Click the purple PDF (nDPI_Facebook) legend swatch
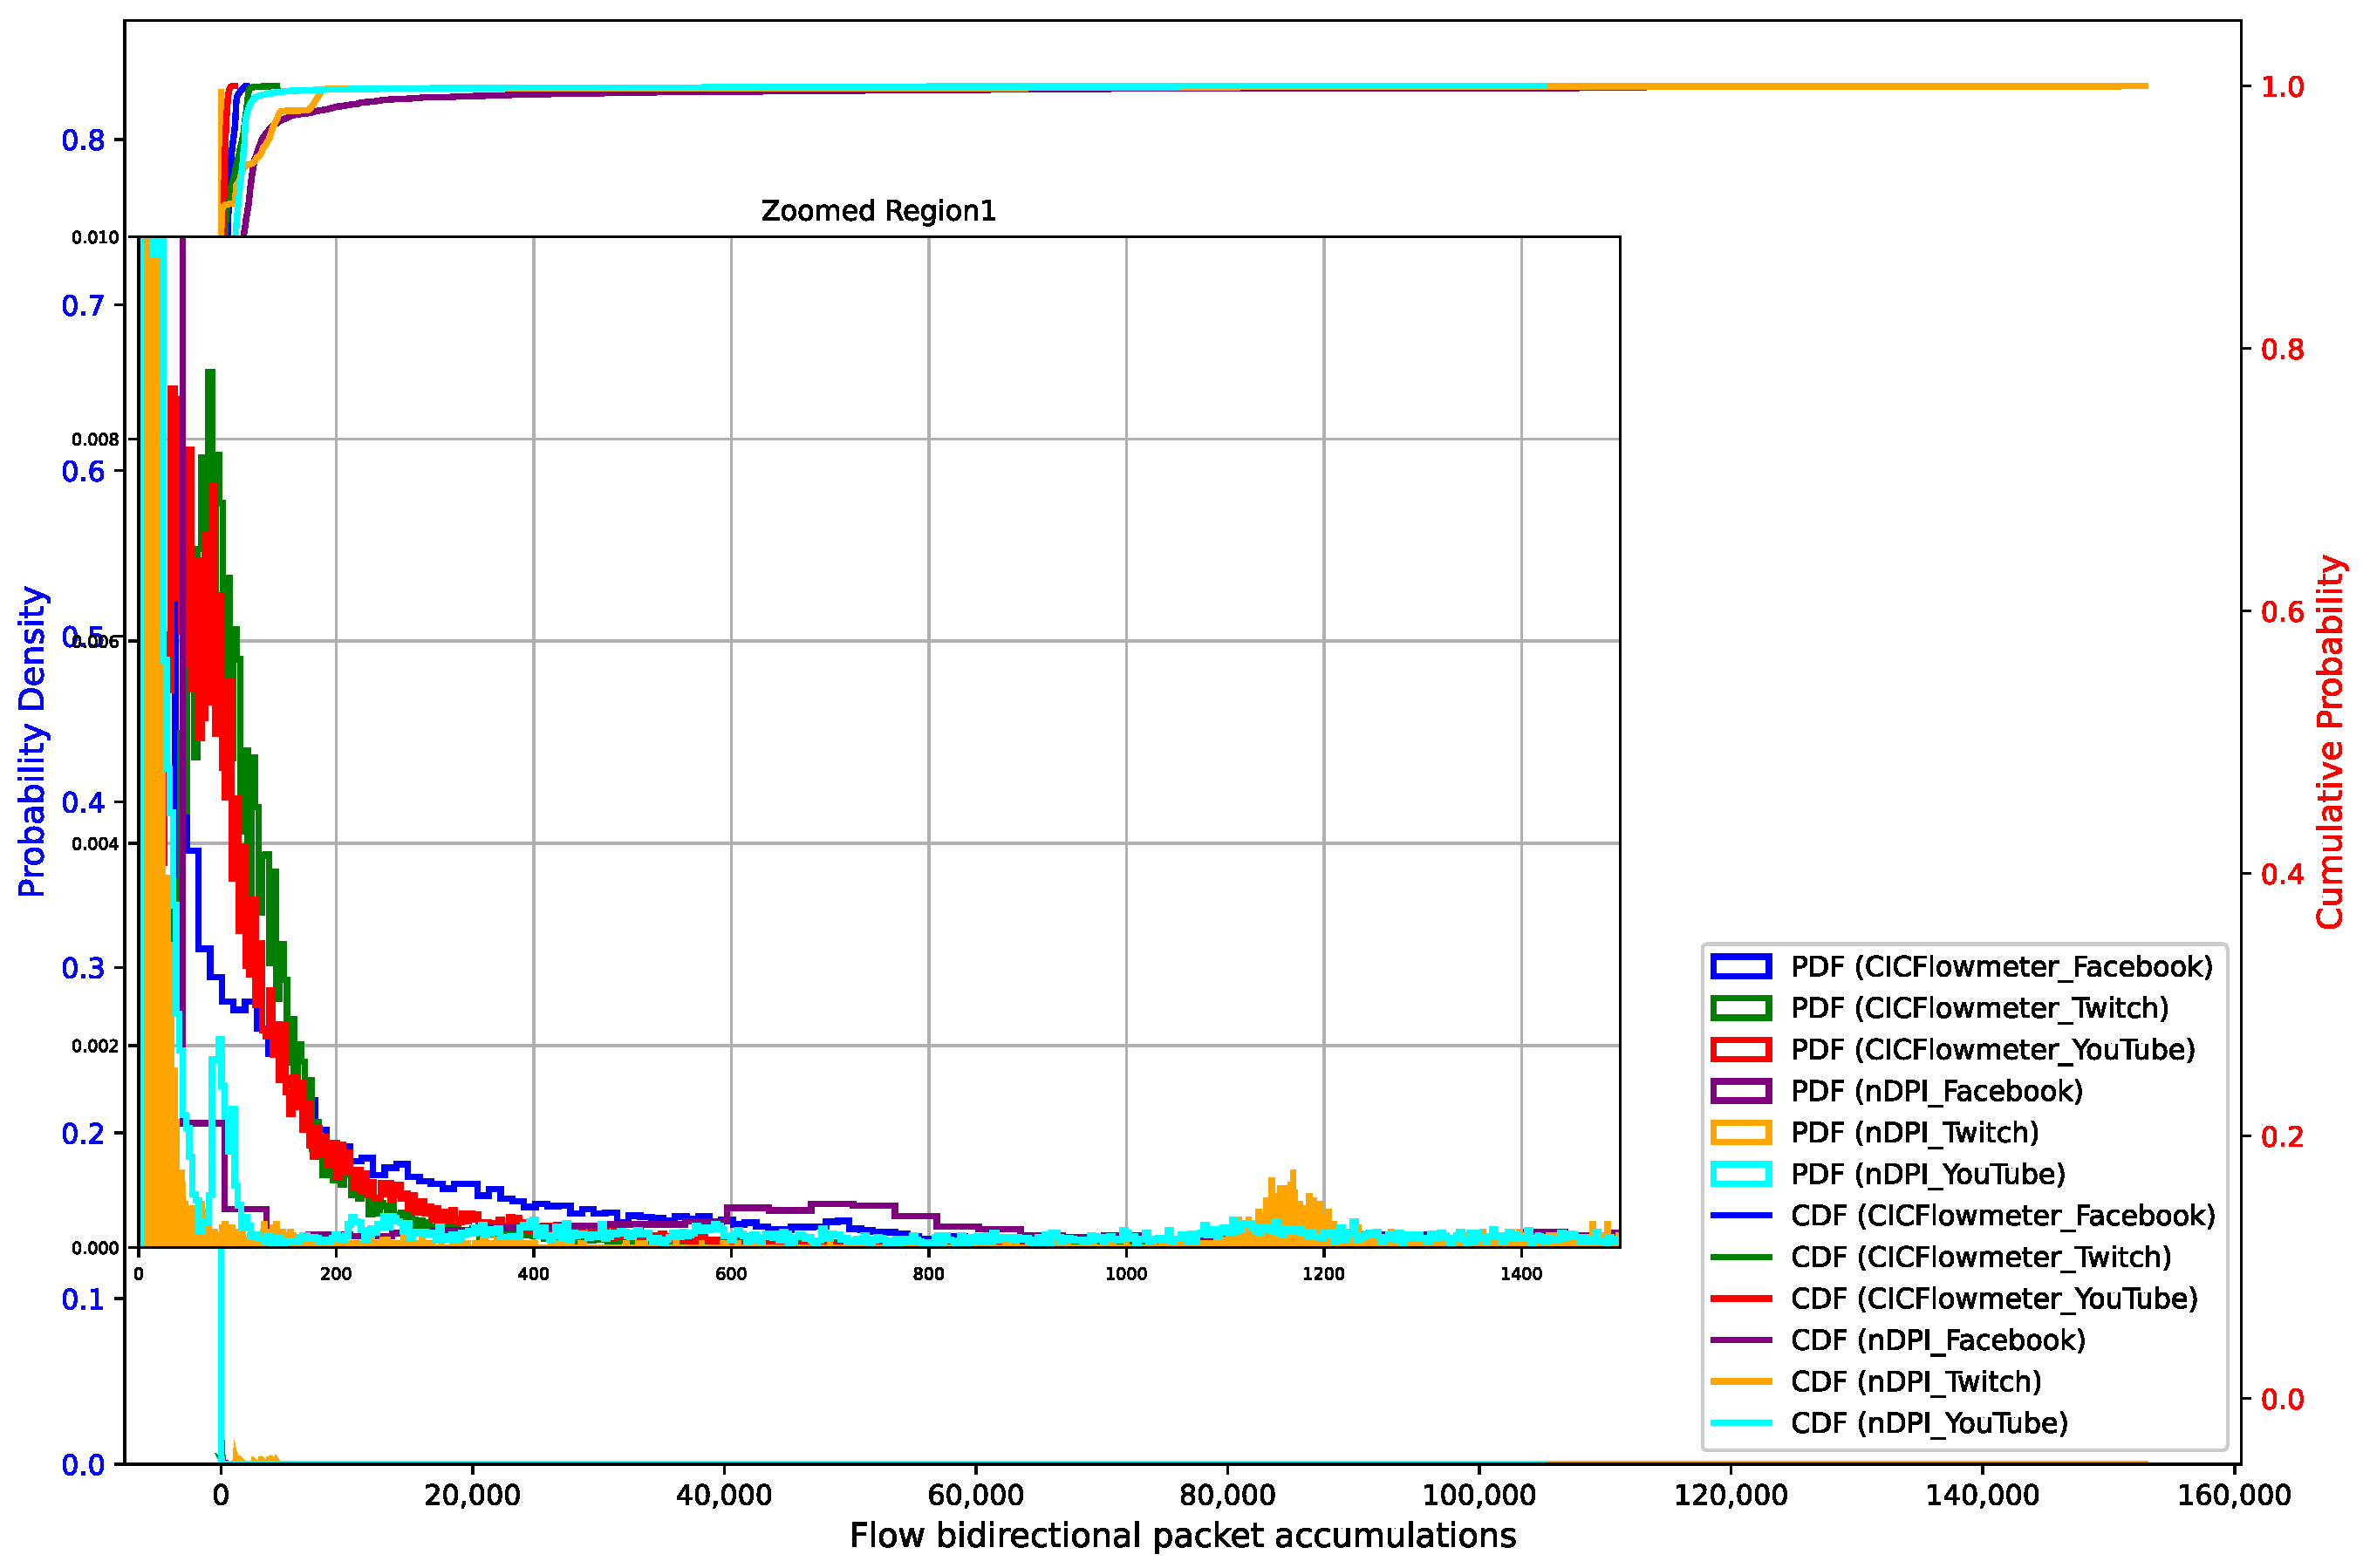The width and height of the screenshot is (2363, 1568). [1740, 1091]
